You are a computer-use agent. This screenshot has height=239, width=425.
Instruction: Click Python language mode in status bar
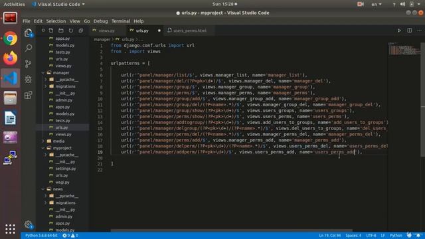point(396,236)
